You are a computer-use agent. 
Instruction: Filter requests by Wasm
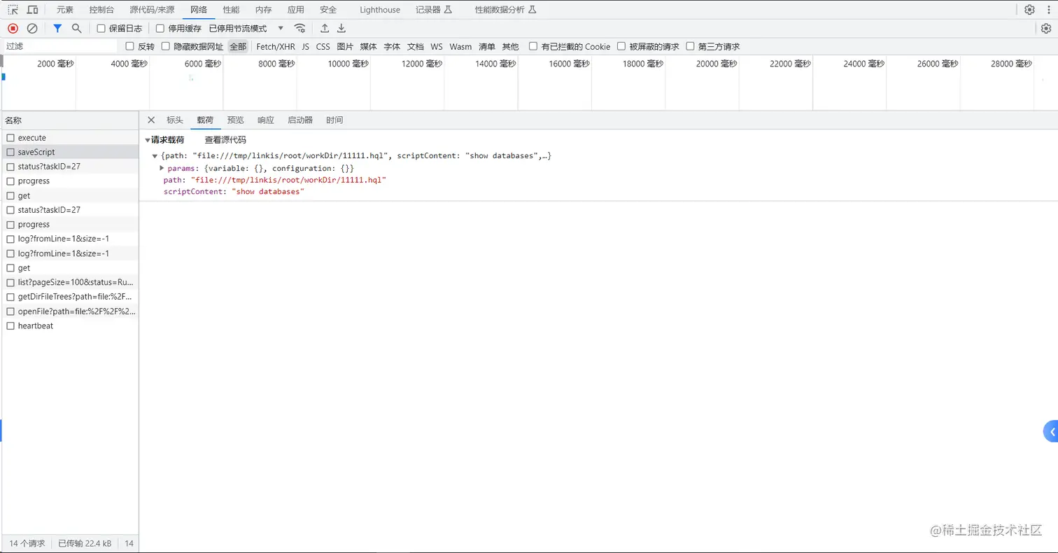click(x=460, y=47)
